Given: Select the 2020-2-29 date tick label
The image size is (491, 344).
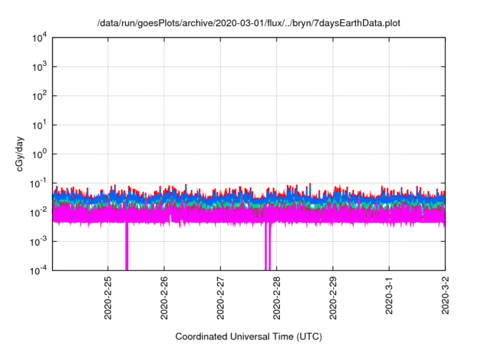Looking at the screenshot, I should pyautogui.click(x=332, y=298).
